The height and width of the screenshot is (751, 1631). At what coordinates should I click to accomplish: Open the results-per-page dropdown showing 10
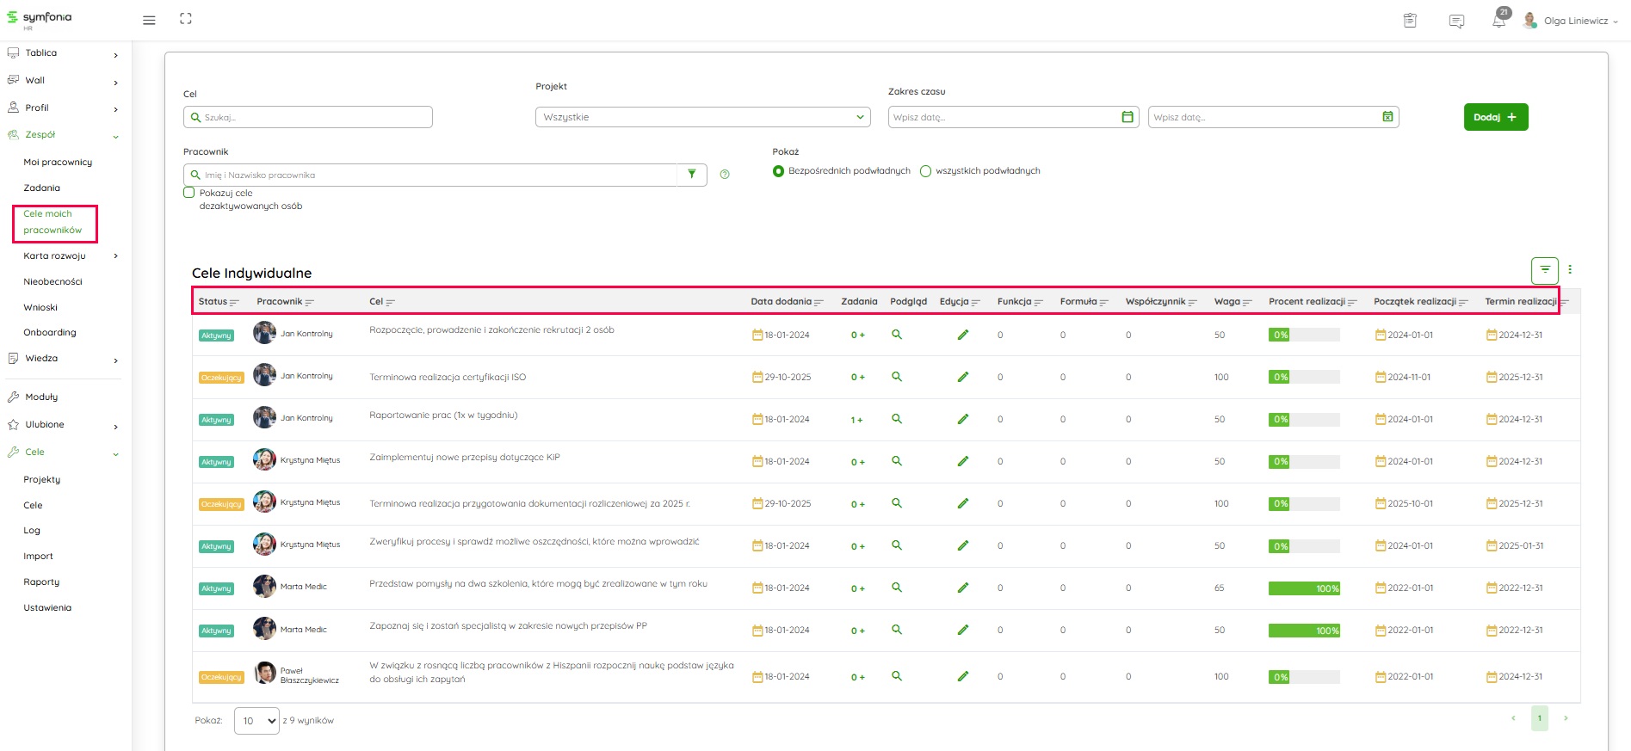tap(256, 721)
